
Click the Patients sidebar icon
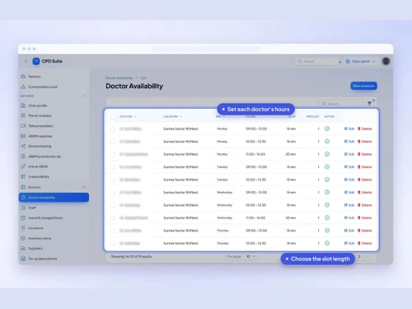[x=23, y=77]
